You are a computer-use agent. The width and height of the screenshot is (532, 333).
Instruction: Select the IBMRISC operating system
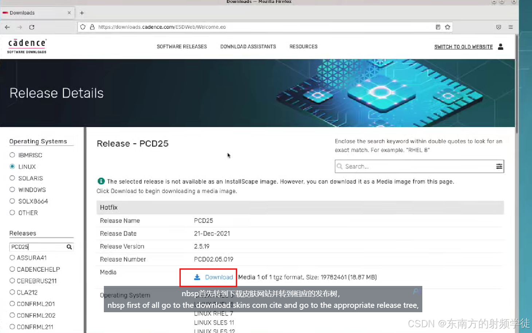[x=12, y=155]
